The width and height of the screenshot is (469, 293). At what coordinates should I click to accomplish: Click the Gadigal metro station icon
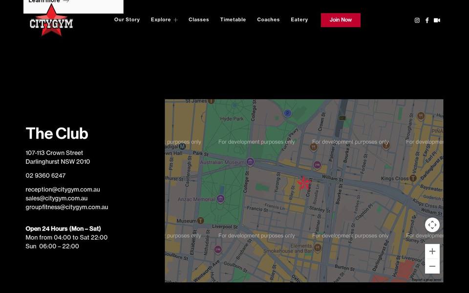click(182, 146)
